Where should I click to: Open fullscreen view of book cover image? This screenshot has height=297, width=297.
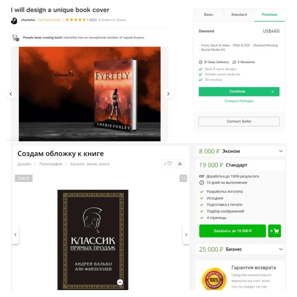tap(183, 178)
